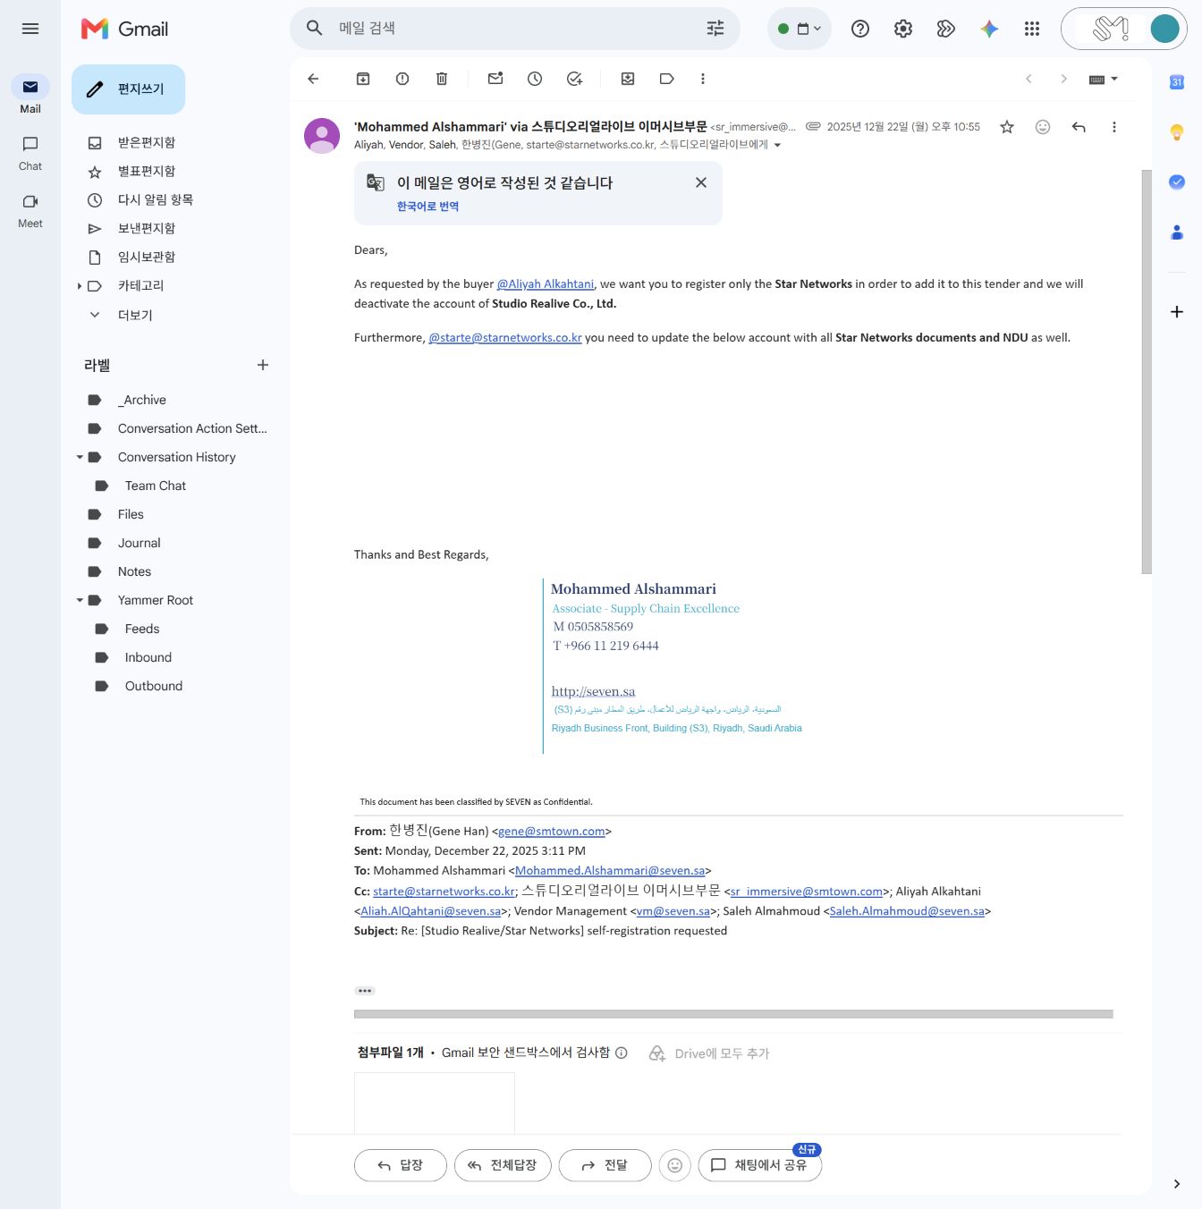Archive this email with the archive icon
Image resolution: width=1202 pixels, height=1209 pixels.
pyautogui.click(x=363, y=79)
